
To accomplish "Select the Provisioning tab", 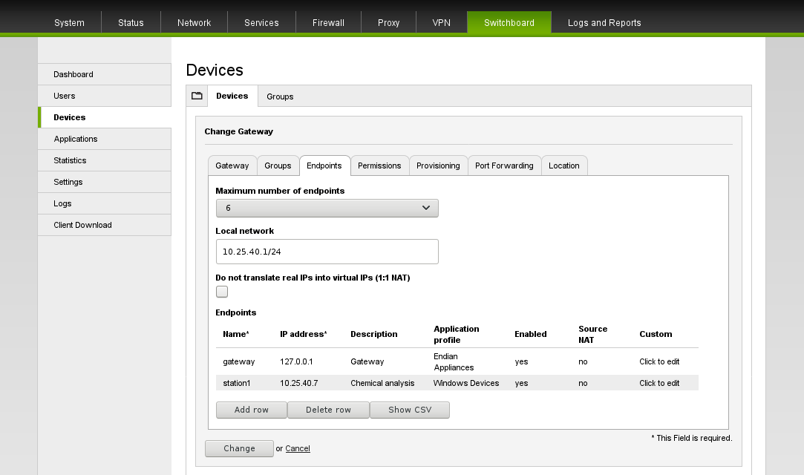I will (438, 166).
